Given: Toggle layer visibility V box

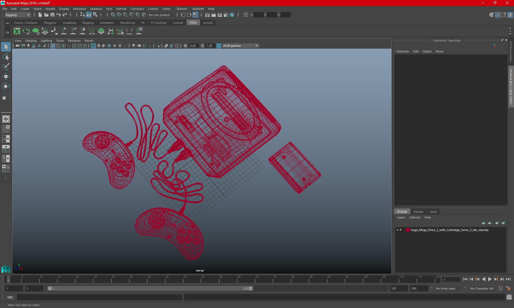Looking at the screenshot, I should 397,230.
